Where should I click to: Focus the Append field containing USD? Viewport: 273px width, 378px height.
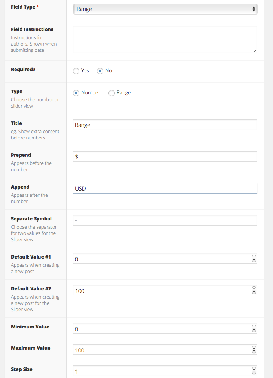coord(165,189)
